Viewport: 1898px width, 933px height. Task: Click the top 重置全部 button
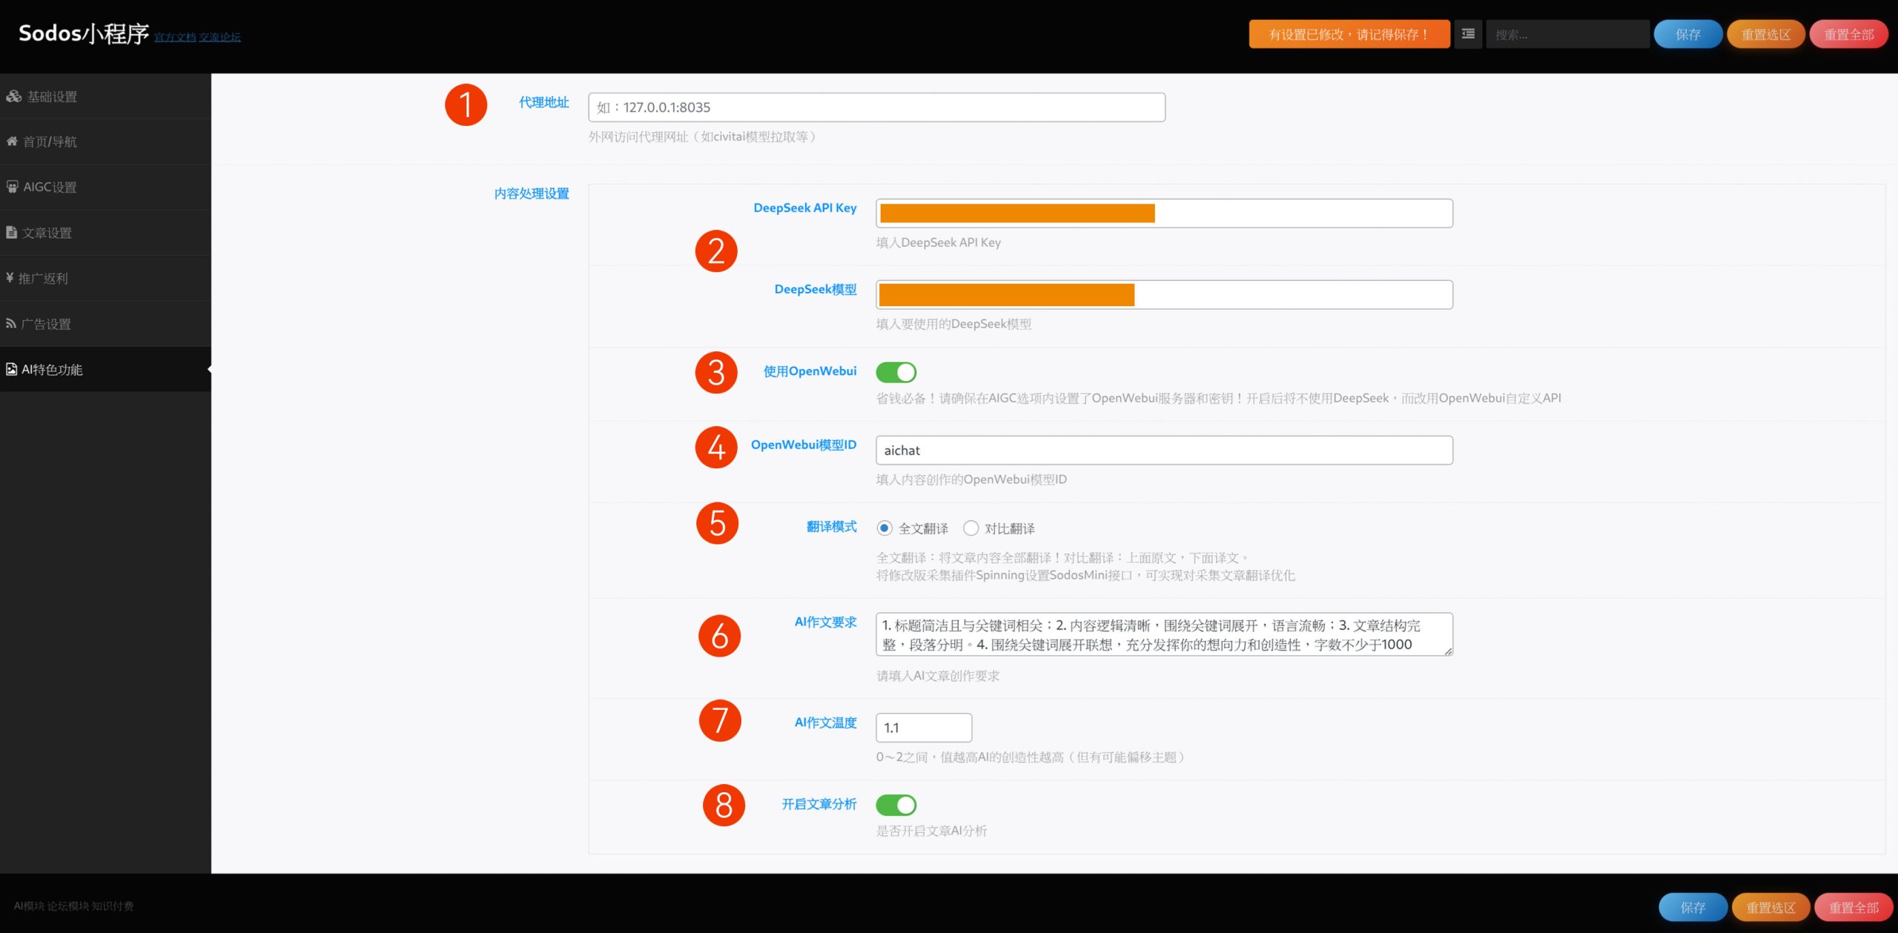coord(1848,34)
